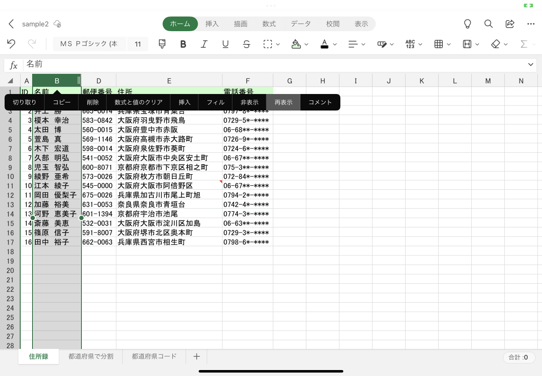Expand fill color options arrow

pos(306,44)
